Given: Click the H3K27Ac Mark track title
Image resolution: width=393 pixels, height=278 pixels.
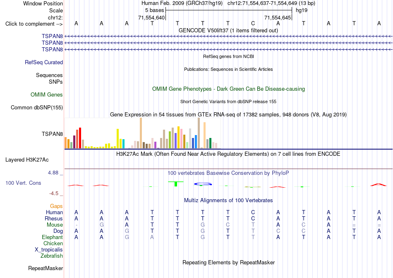Looking at the screenshot, I should point(228,154).
